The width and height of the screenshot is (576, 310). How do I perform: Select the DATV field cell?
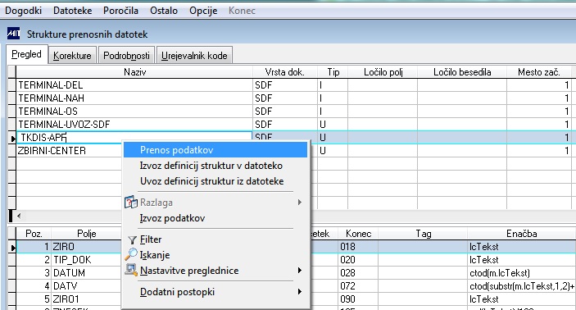click(x=87, y=285)
